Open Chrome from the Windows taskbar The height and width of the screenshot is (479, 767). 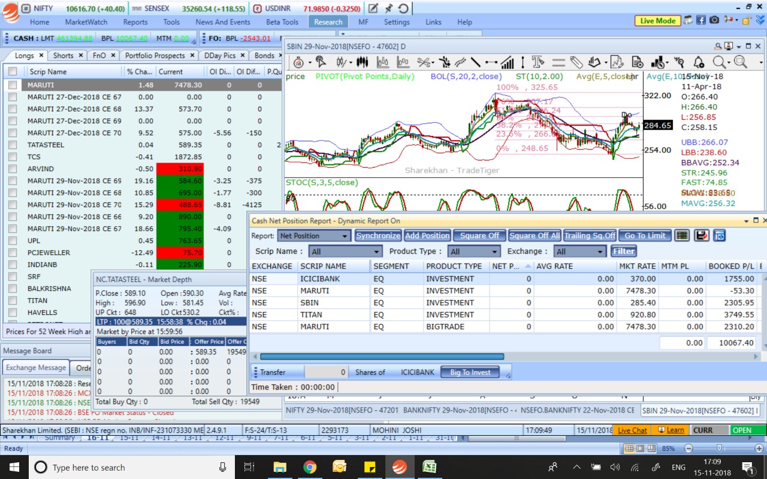(310, 467)
